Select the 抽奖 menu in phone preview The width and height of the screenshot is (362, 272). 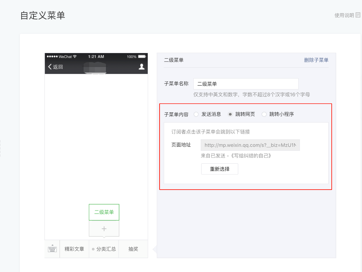click(133, 249)
